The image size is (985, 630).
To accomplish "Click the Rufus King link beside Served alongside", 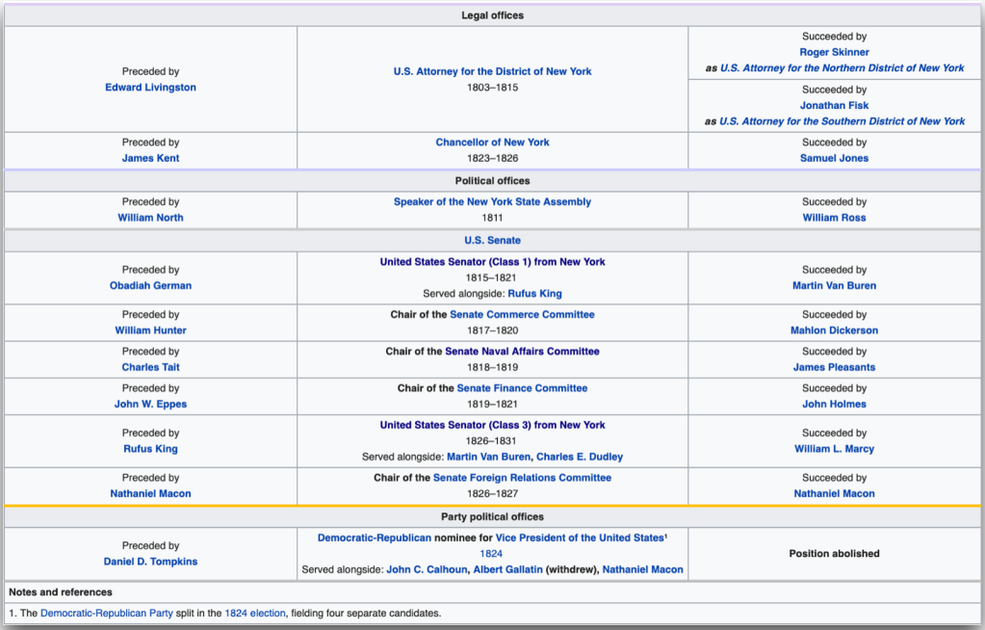I will pyautogui.click(x=534, y=293).
